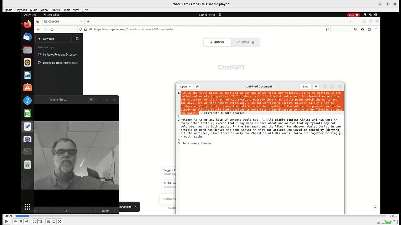Click Activities in the top bar
The height and width of the screenshot is (225, 401).
point(30,15)
